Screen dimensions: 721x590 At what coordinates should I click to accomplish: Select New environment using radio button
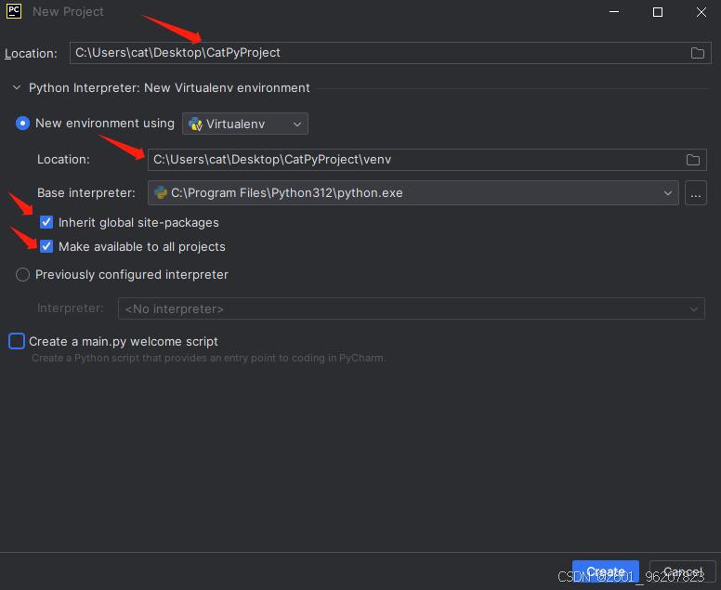coord(22,124)
